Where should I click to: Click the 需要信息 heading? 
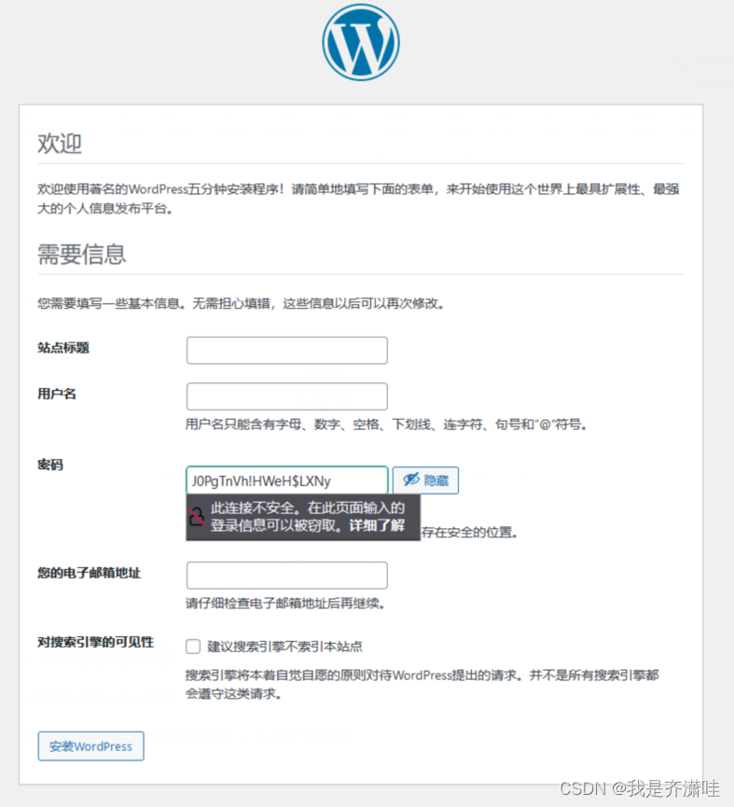coord(82,254)
